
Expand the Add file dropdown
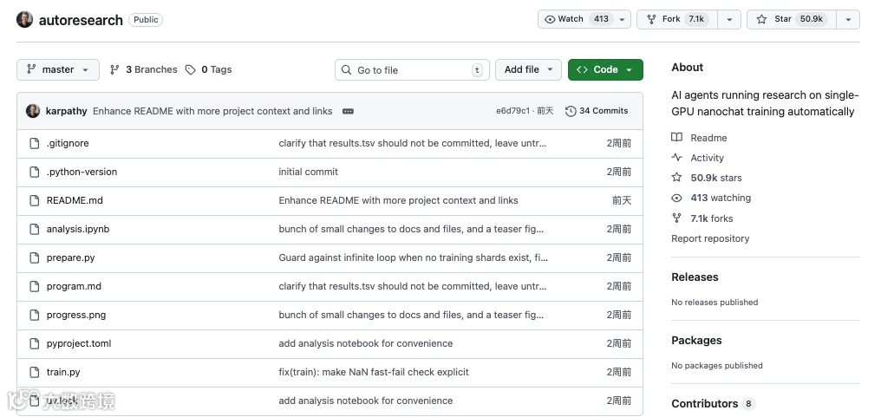click(x=528, y=69)
